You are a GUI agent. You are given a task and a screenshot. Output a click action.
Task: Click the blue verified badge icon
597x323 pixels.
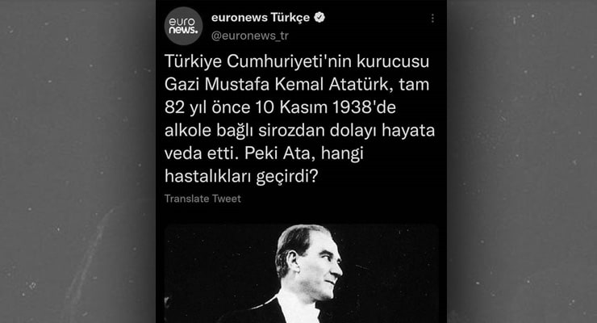319,18
